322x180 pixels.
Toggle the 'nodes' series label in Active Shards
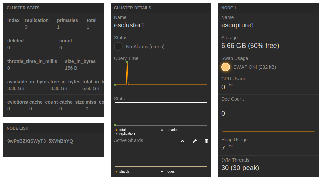tap(170, 171)
